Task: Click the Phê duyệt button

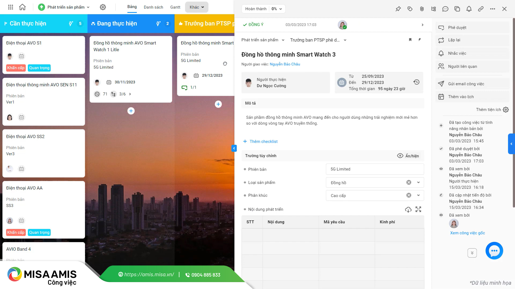Action: (x=472, y=28)
